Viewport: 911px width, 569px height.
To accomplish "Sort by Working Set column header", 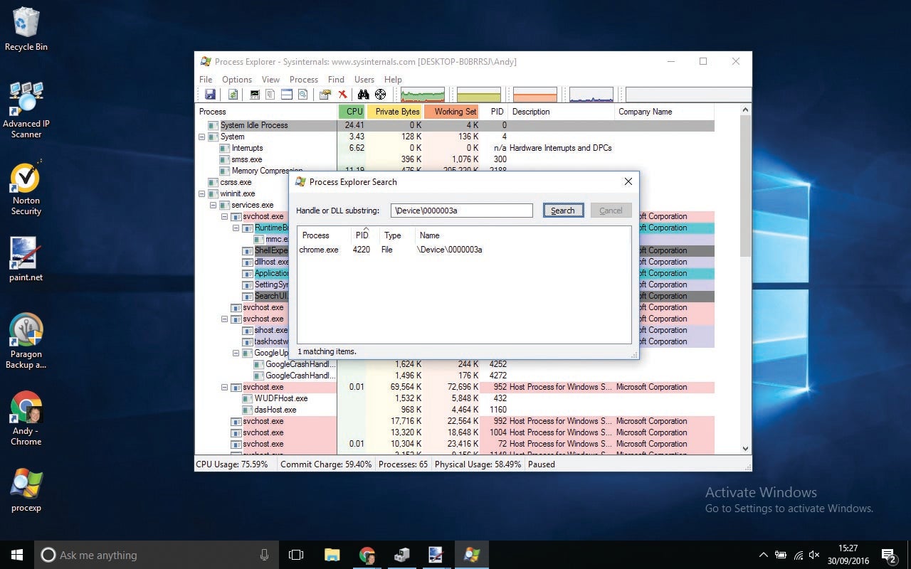I will [452, 112].
